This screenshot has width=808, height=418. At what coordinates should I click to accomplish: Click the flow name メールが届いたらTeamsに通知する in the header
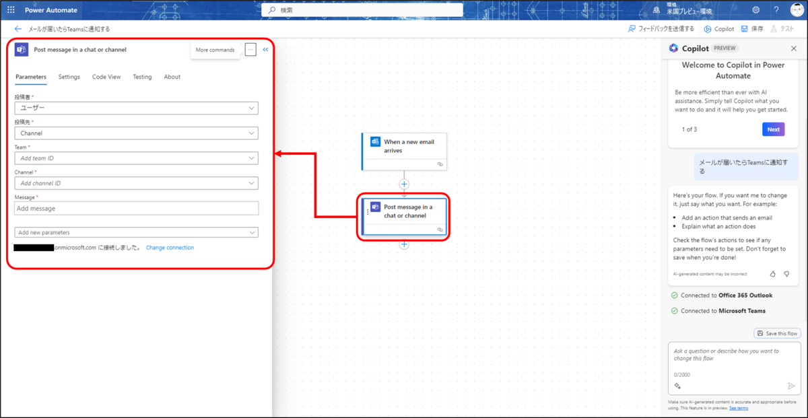tap(69, 29)
